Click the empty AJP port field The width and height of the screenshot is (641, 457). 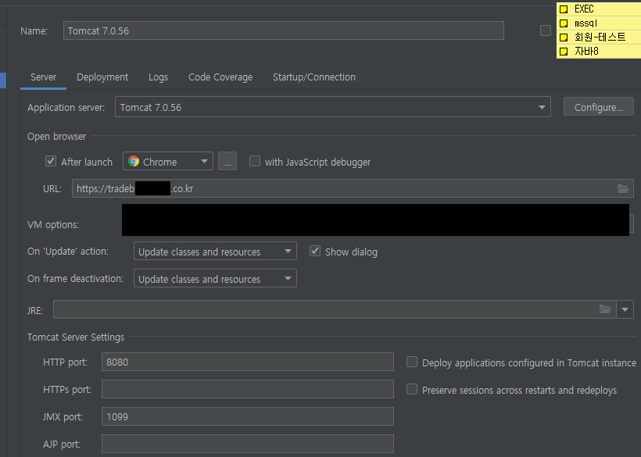click(247, 444)
